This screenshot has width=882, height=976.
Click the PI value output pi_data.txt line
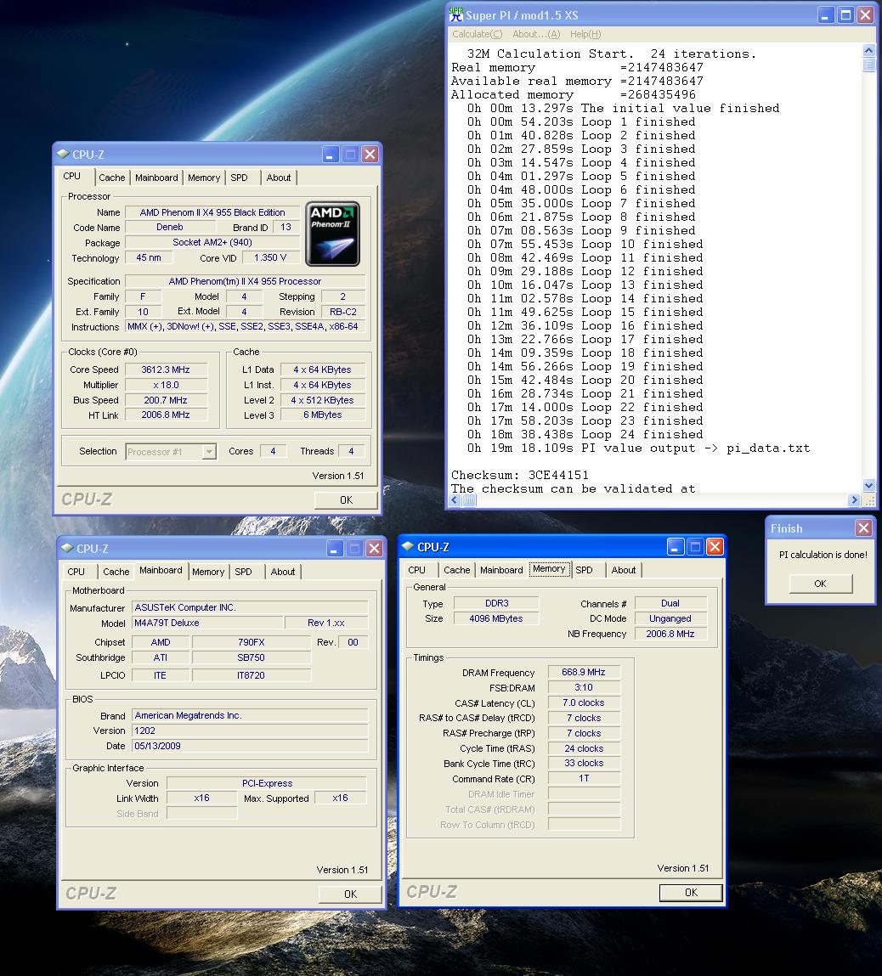639,449
